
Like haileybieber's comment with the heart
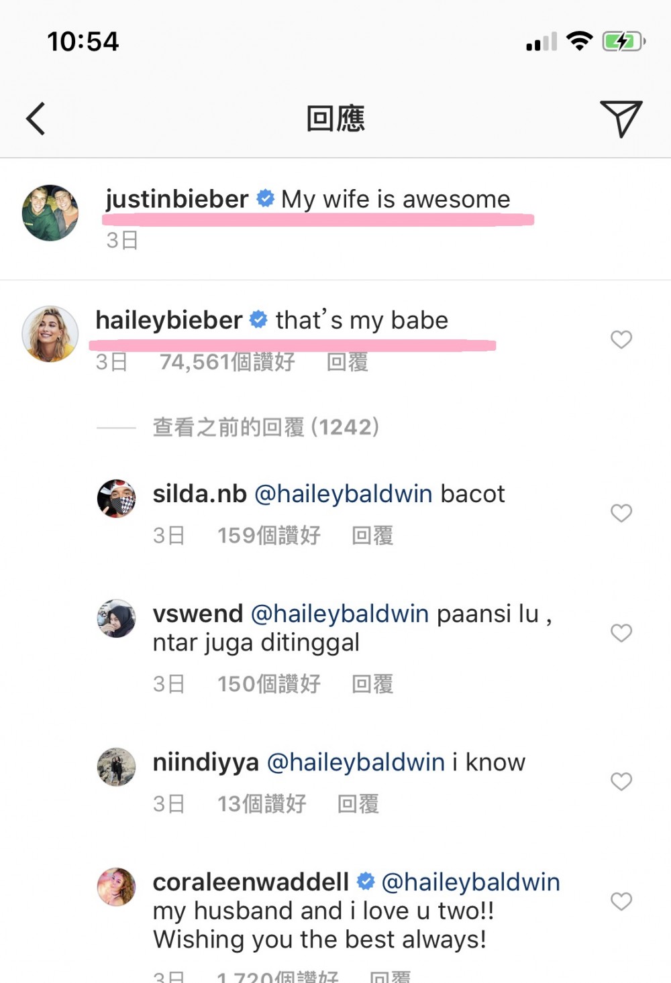pyautogui.click(x=621, y=340)
